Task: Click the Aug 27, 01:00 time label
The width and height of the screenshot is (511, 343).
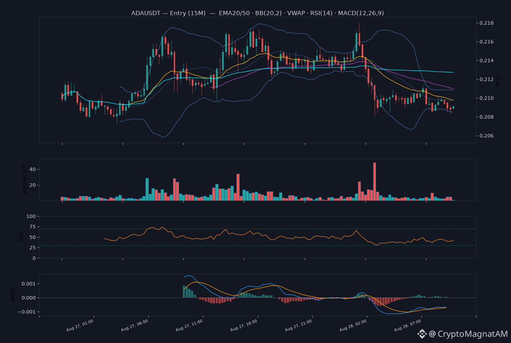Action: click(80, 325)
